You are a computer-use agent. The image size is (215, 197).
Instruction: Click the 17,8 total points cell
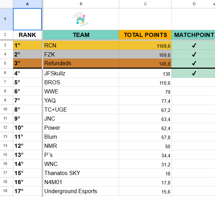point(145,182)
